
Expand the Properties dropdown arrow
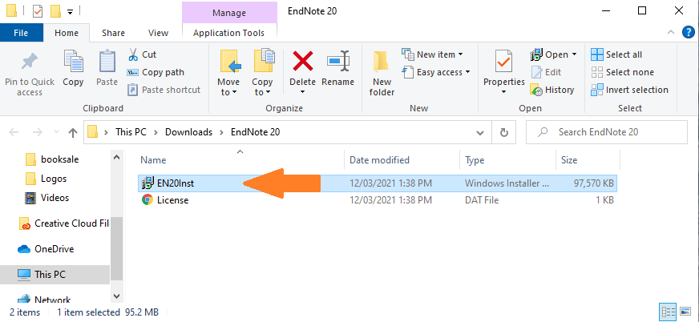(503, 92)
